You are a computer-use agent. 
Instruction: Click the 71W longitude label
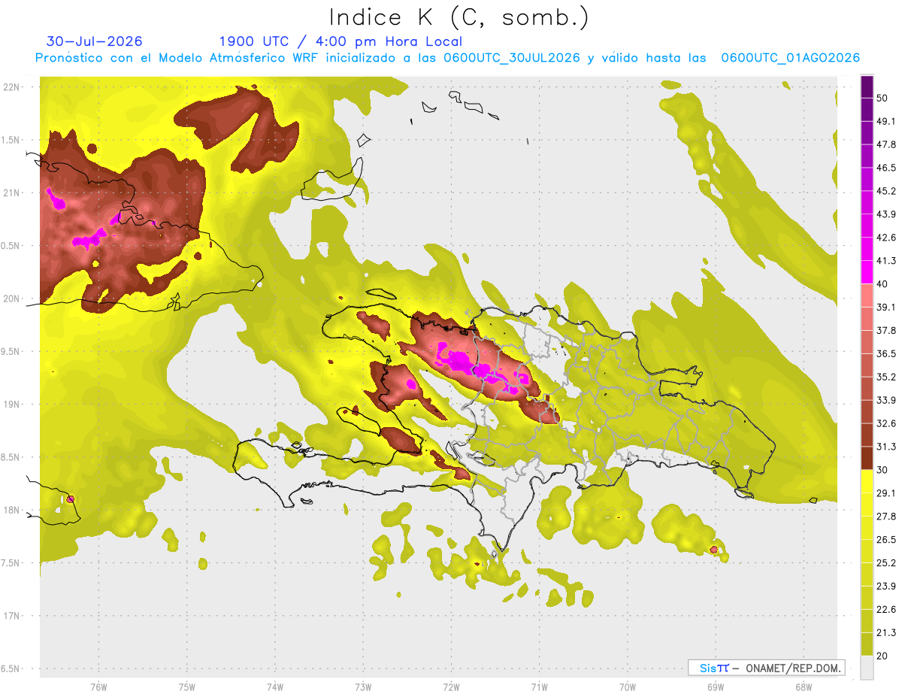pyautogui.click(x=539, y=687)
